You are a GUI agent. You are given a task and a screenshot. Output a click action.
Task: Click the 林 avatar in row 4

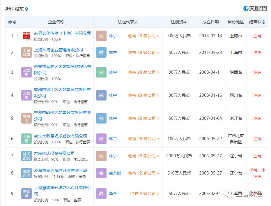(x=101, y=95)
